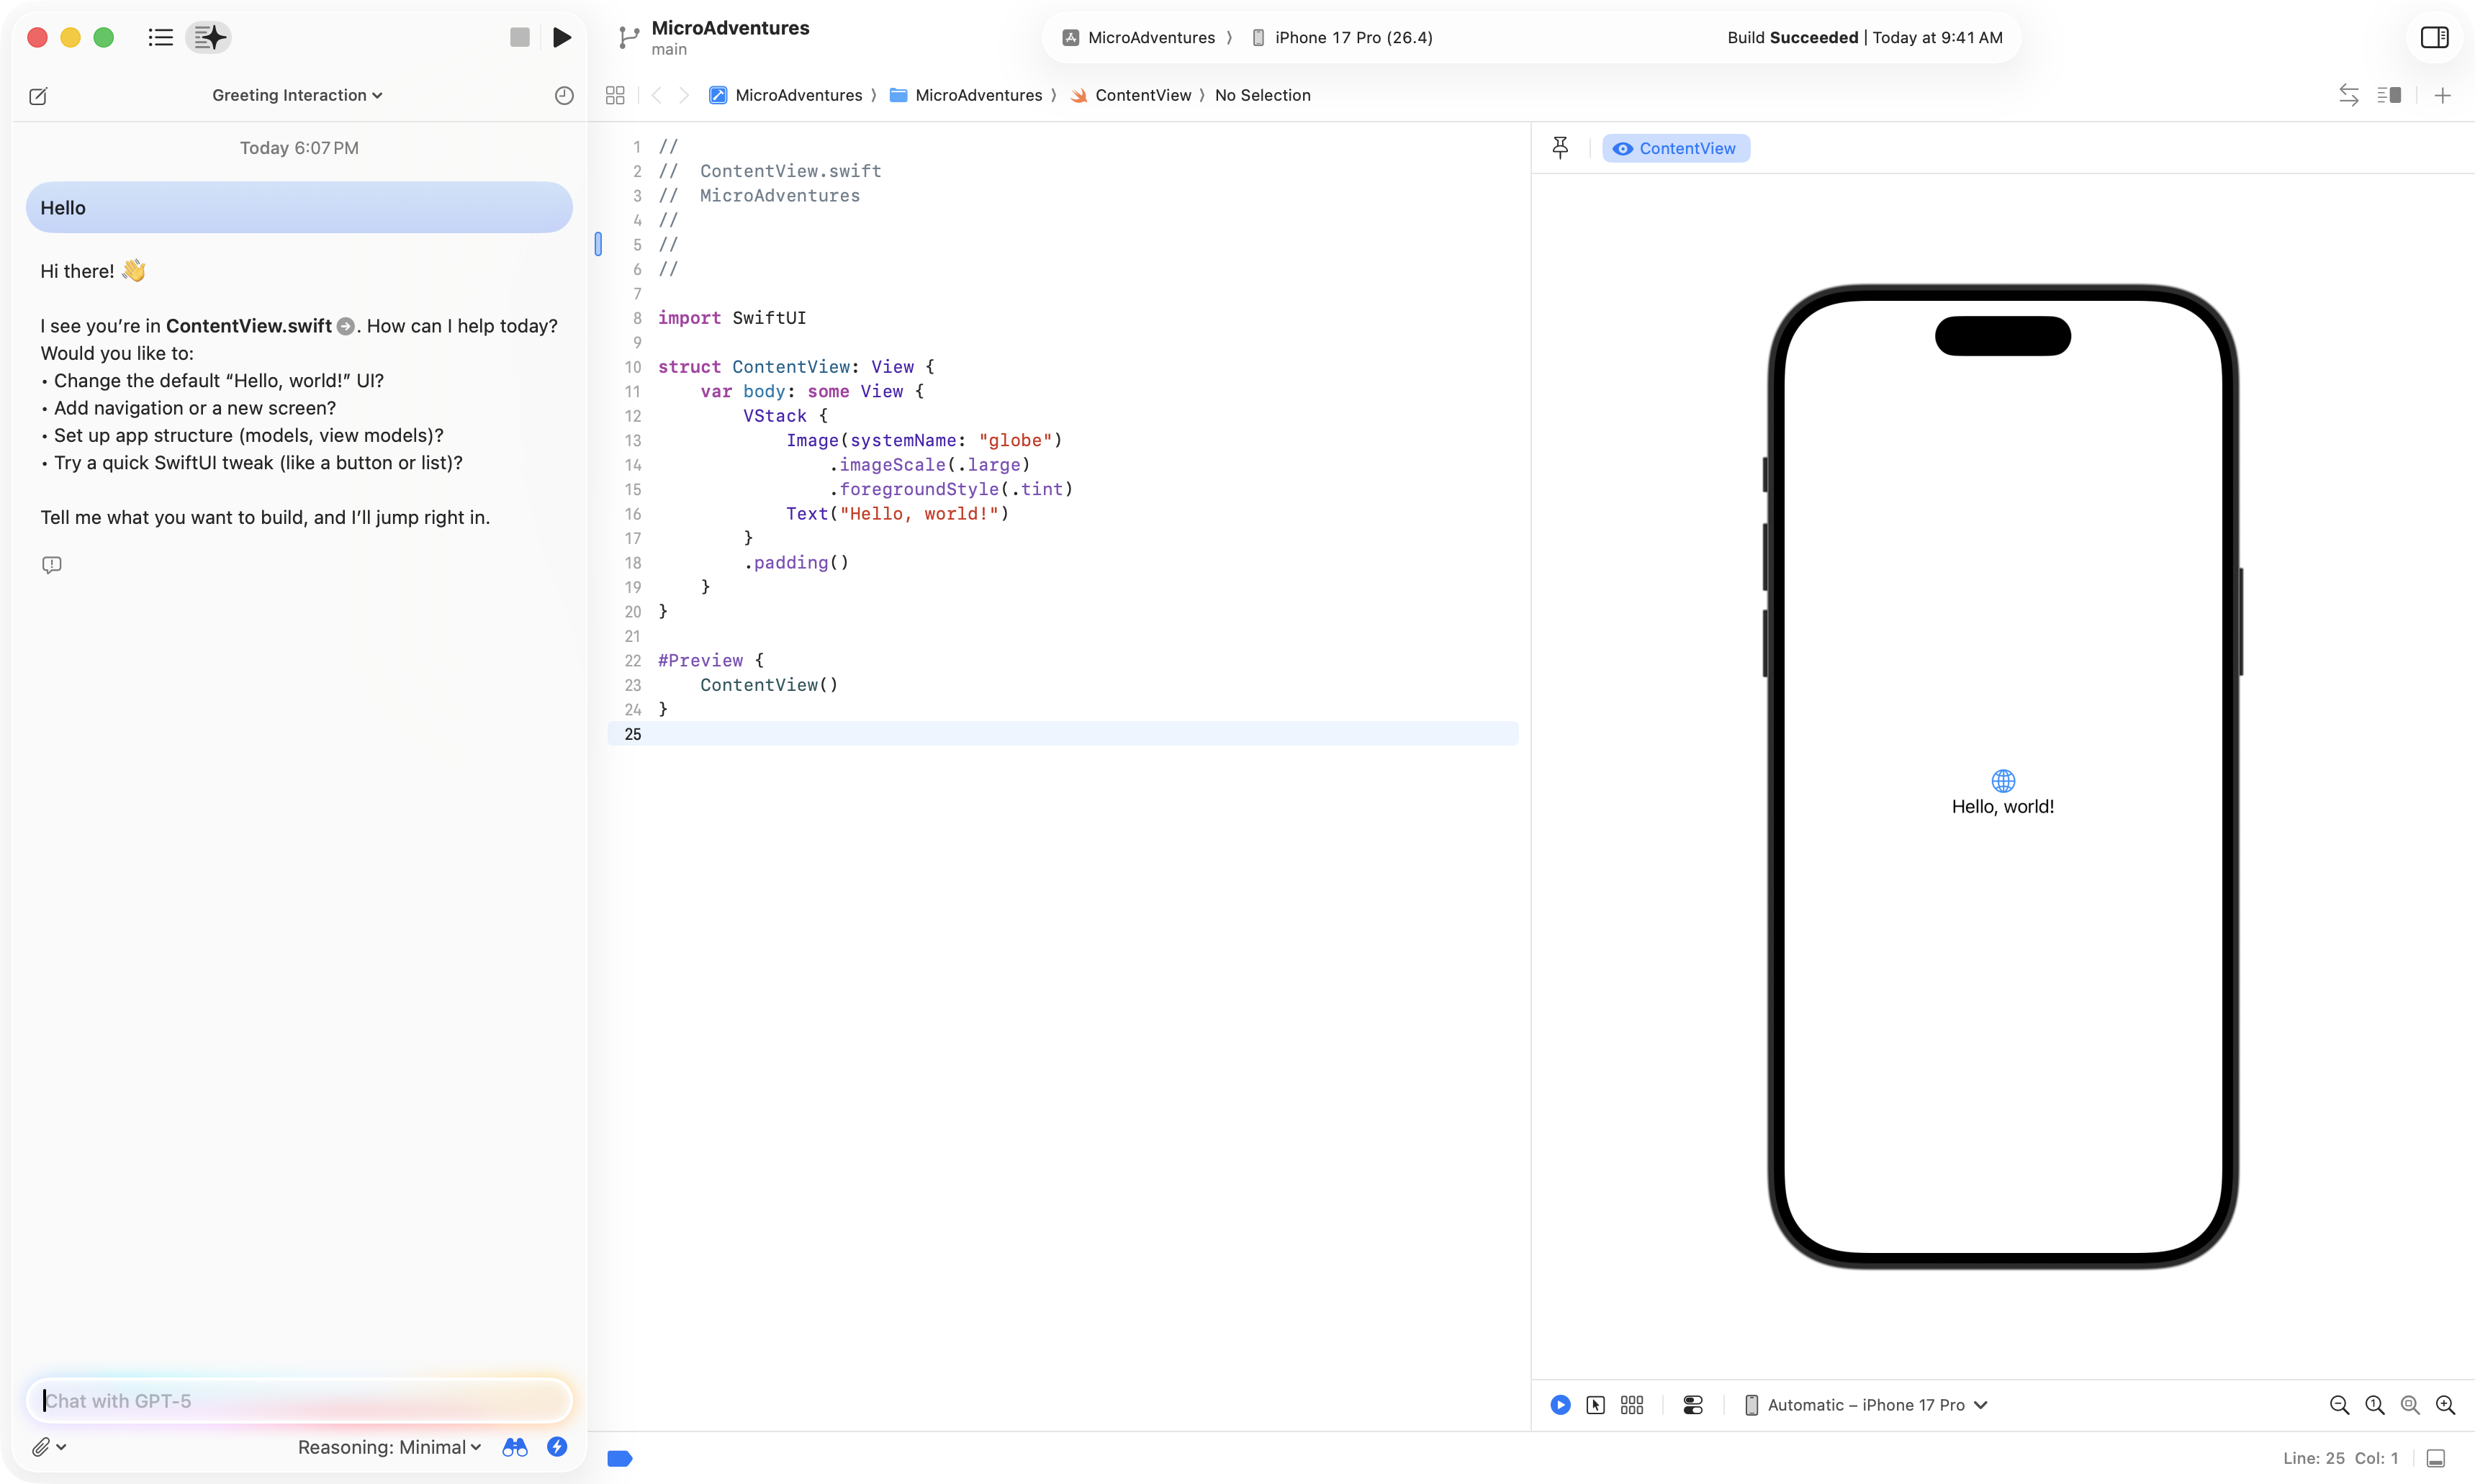Open the attachment paperclip menu

pos(48,1447)
